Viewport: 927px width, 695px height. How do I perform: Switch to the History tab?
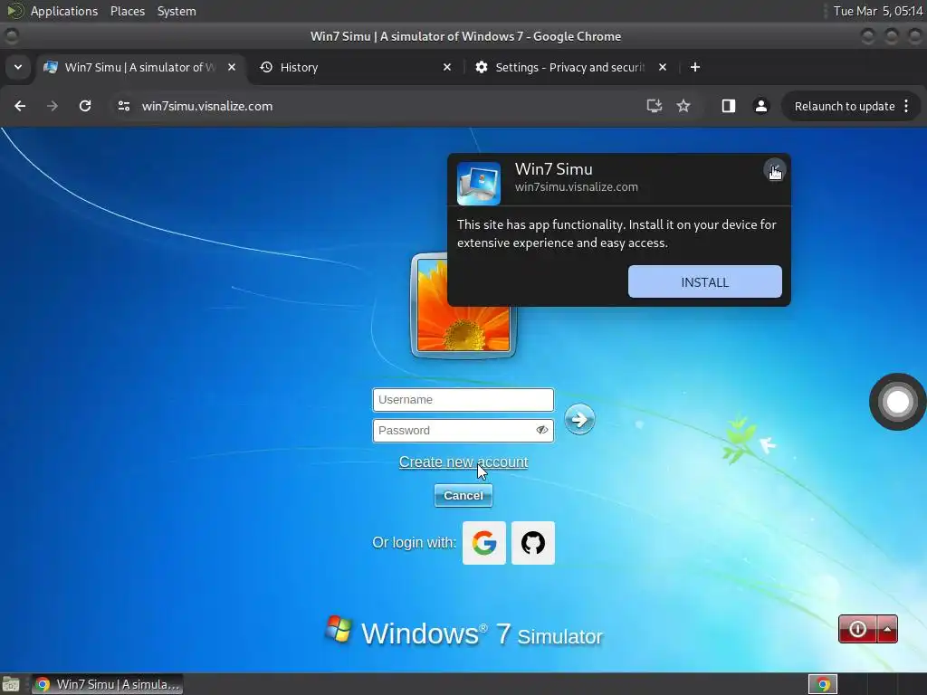(x=355, y=67)
